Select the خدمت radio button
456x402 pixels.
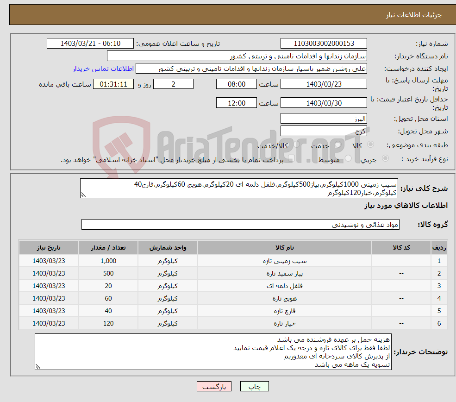click(337, 144)
